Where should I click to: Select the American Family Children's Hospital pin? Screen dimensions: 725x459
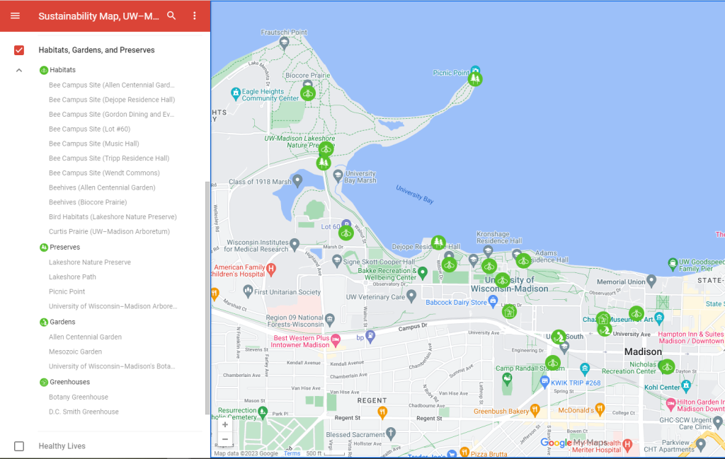(x=271, y=269)
